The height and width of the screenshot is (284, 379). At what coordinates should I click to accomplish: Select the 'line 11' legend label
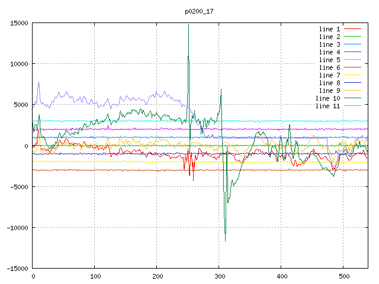[327, 106]
